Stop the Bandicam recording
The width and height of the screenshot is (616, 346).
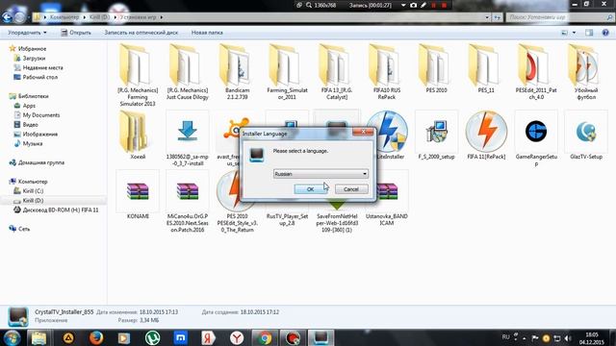tap(444, 5)
